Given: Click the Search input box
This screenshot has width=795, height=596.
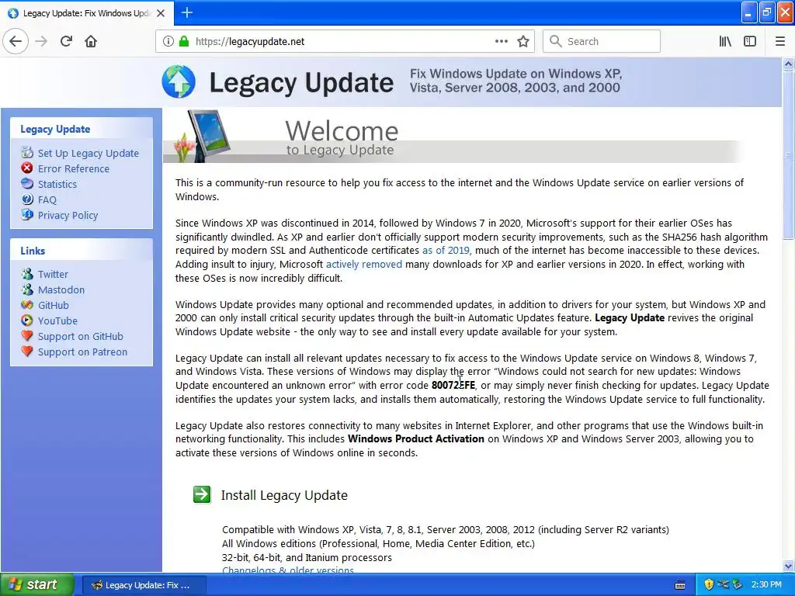Looking at the screenshot, I should (602, 42).
